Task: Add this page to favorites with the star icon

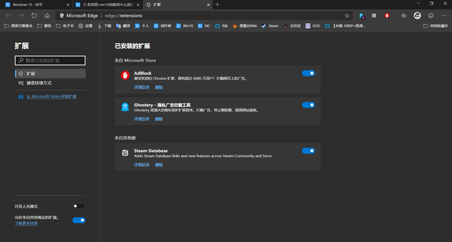Action: 347,16
